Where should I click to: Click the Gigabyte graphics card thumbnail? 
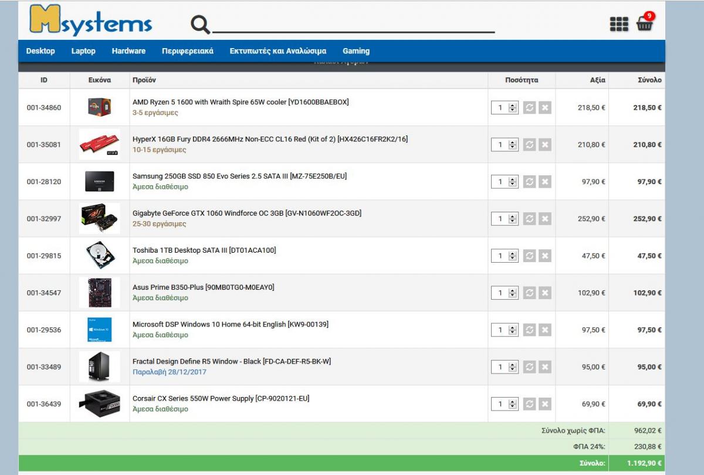pyautogui.click(x=100, y=219)
